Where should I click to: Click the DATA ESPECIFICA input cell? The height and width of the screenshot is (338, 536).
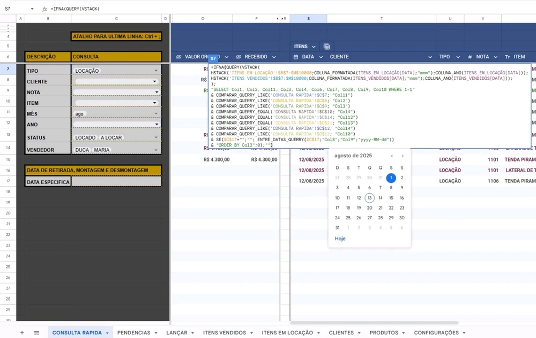pos(116,182)
